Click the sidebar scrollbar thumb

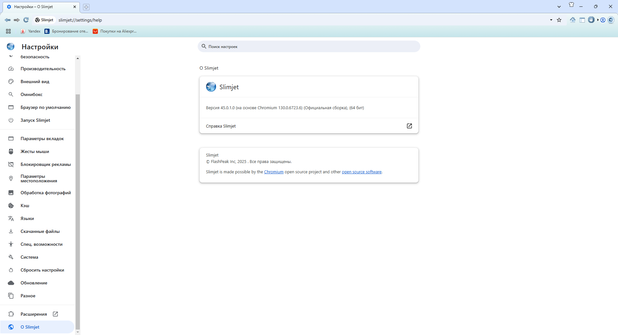coord(78,212)
